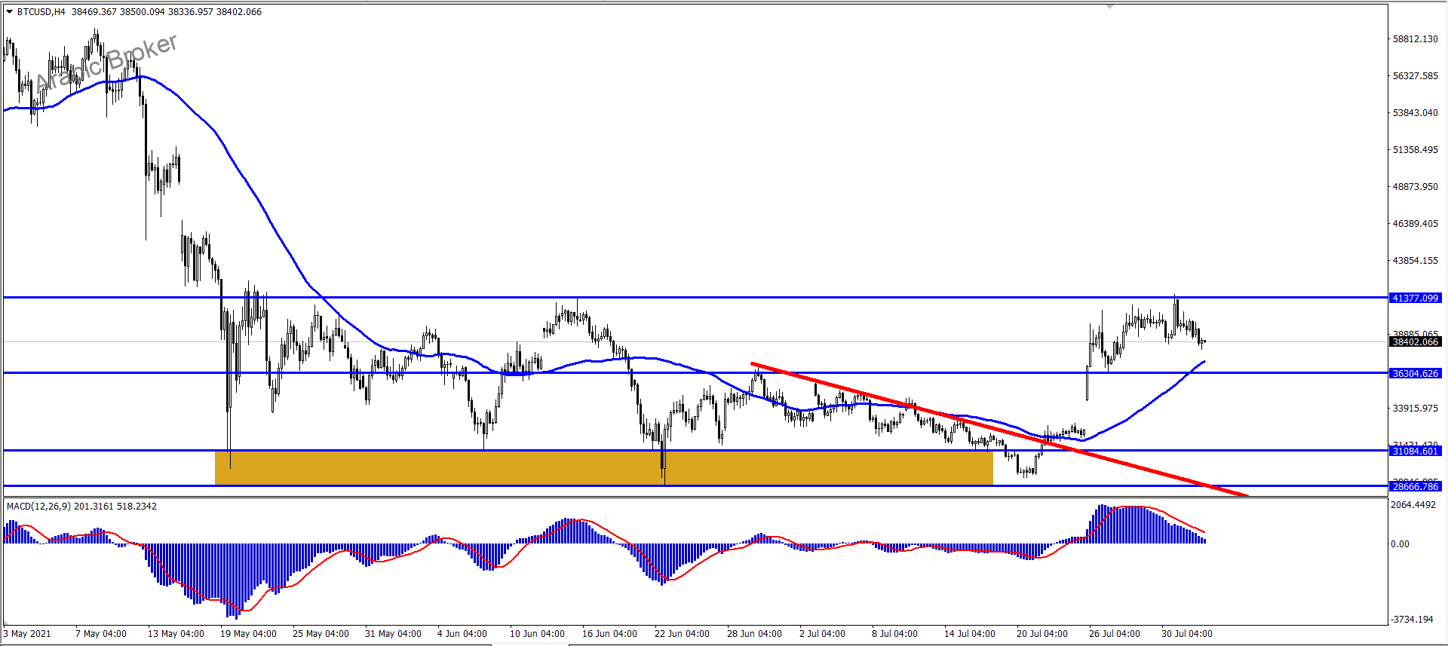Click the chart shift triangle on top edge
This screenshot has height=646, width=1448.
click(x=1109, y=6)
